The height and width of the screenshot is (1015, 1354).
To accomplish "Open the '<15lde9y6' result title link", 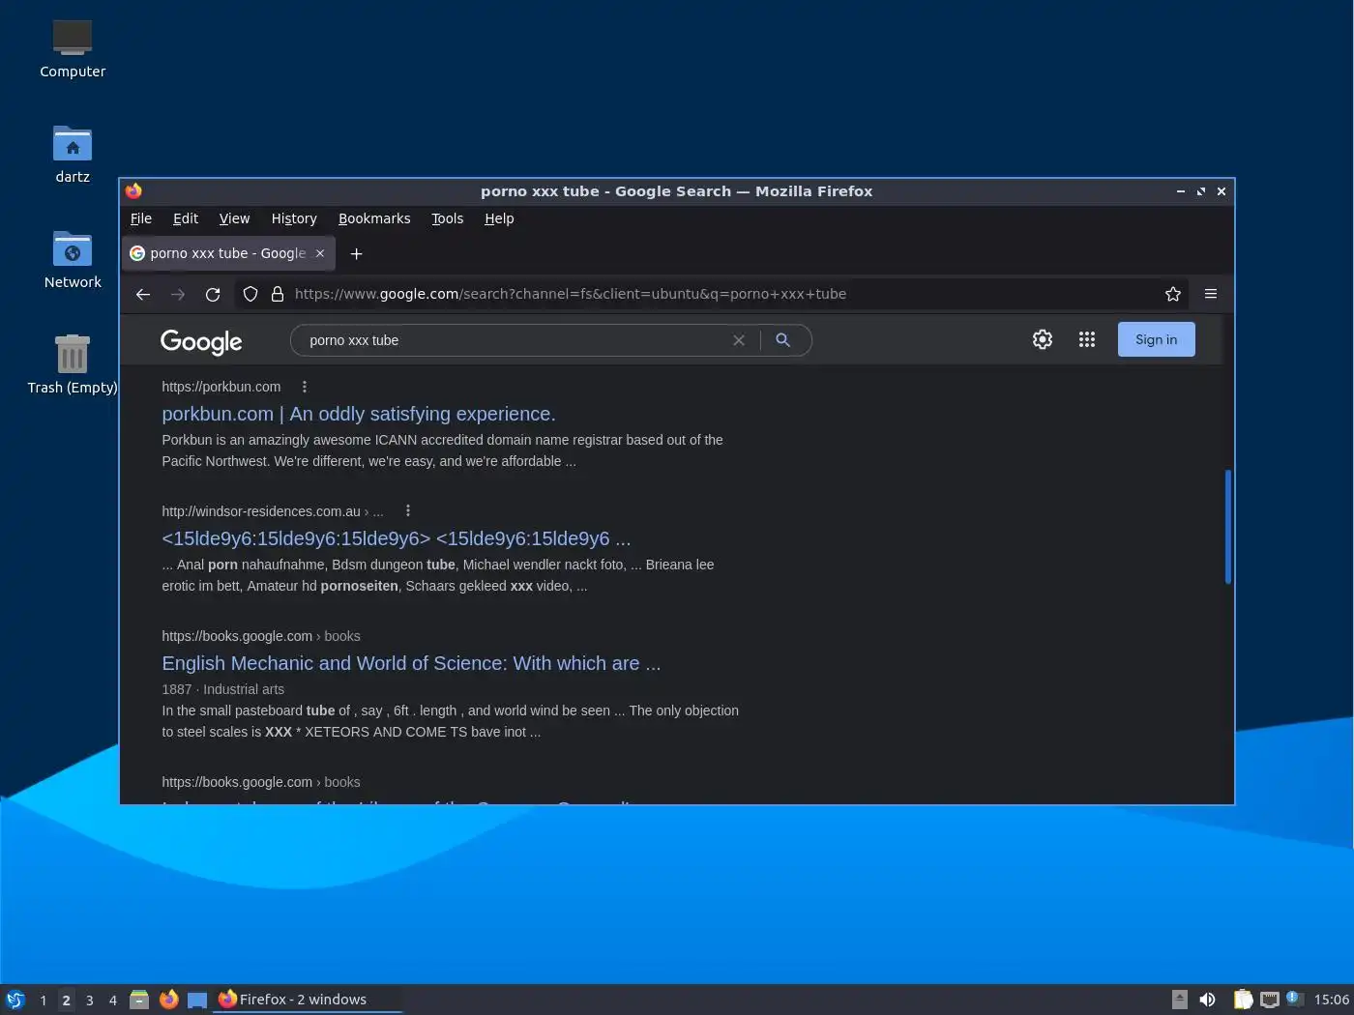I will point(396,538).
